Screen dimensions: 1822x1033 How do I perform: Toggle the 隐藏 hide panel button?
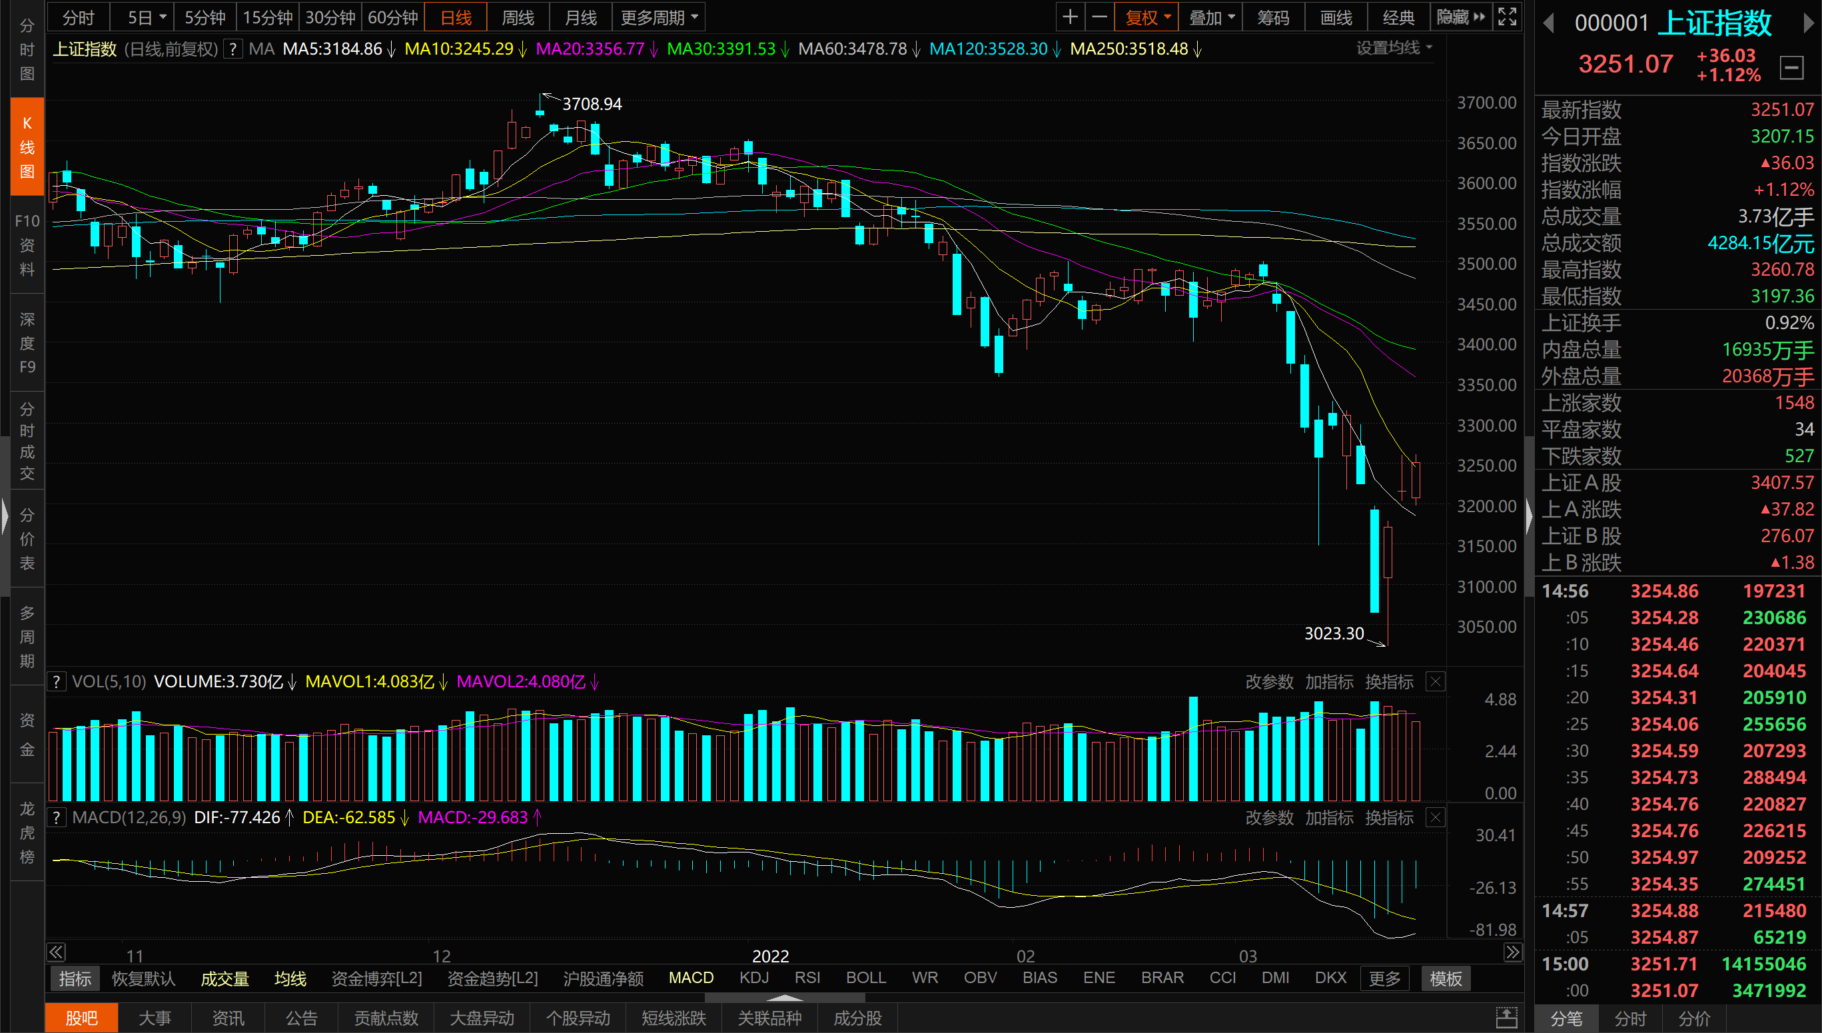(1460, 17)
